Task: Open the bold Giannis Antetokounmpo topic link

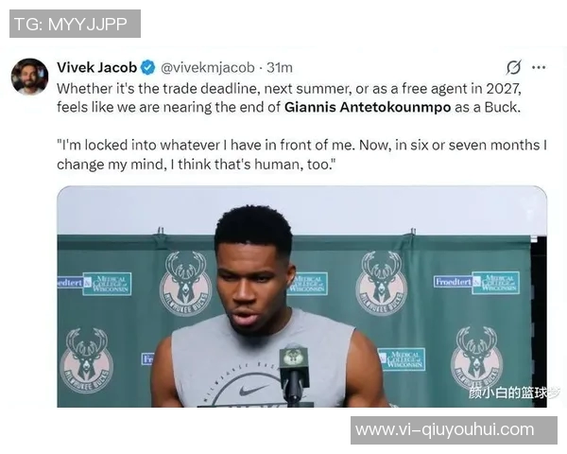Action: 368,107
